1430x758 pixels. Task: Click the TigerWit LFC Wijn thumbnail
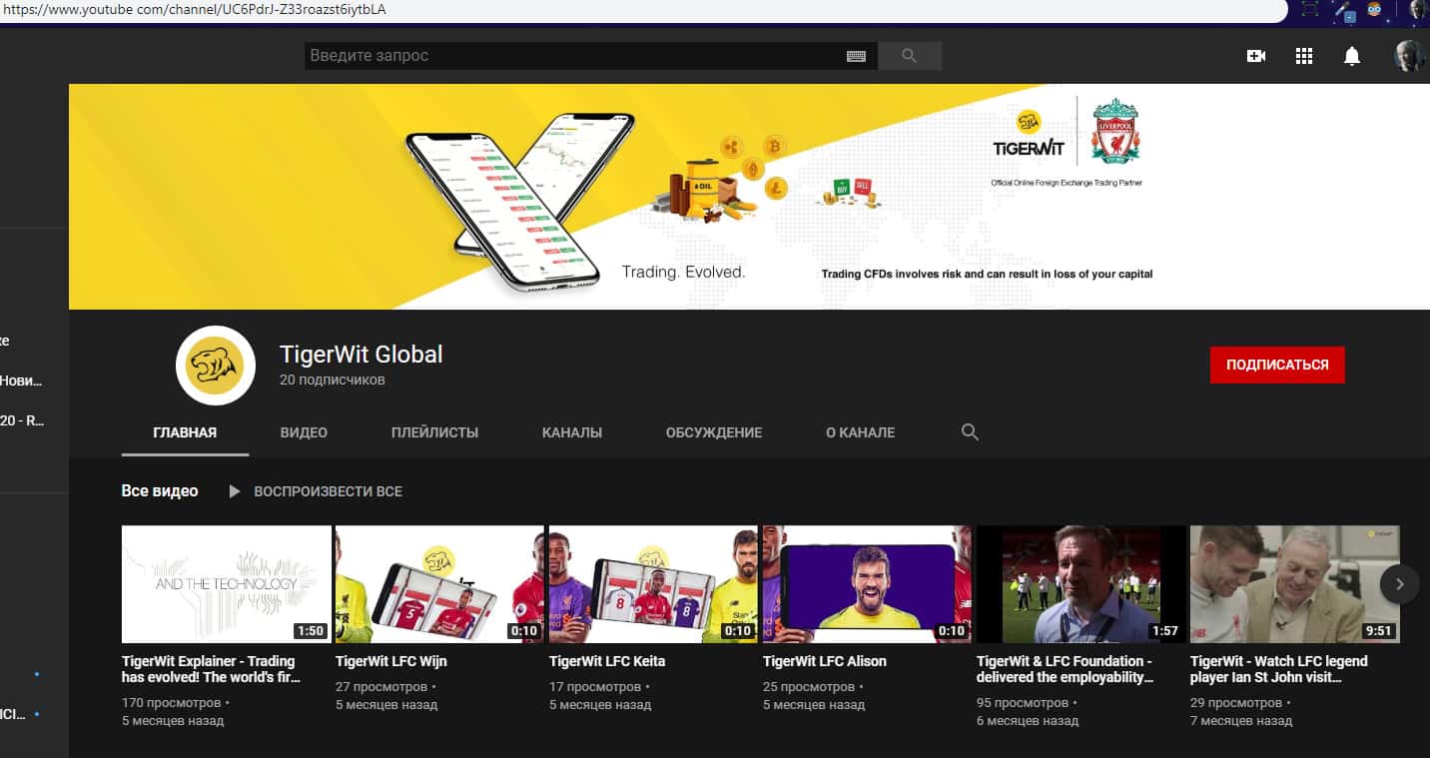point(440,584)
